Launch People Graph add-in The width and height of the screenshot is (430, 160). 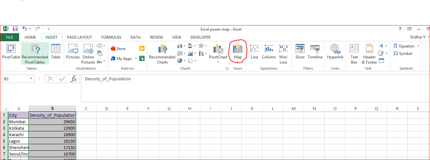pyautogui.click(x=142, y=58)
